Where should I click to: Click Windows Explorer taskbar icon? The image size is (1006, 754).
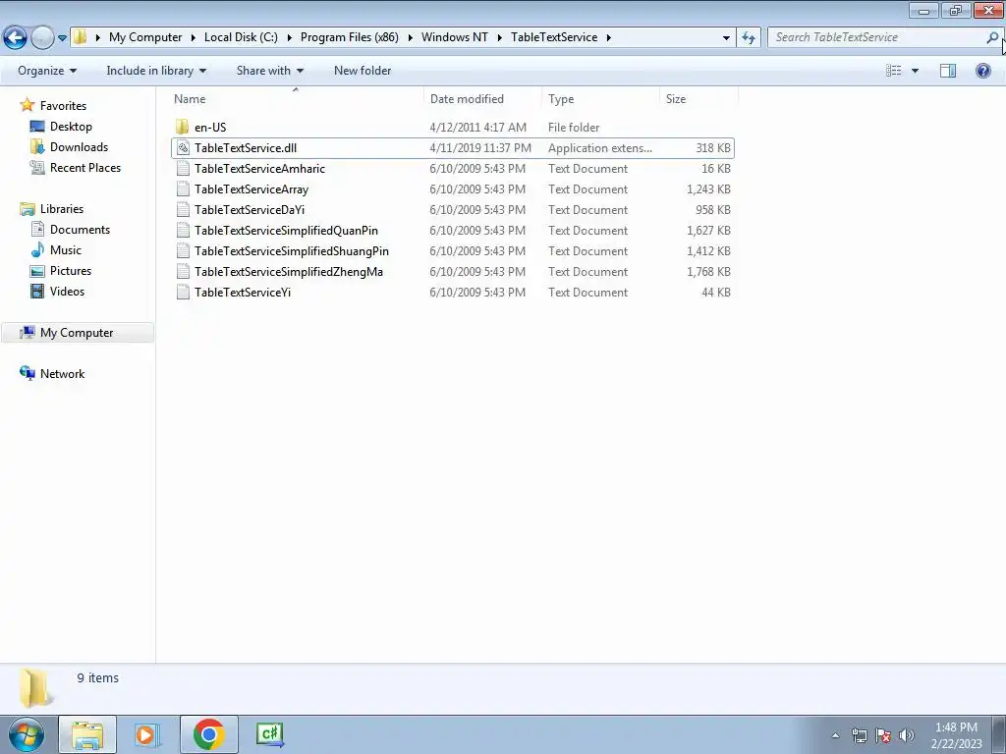[87, 734]
